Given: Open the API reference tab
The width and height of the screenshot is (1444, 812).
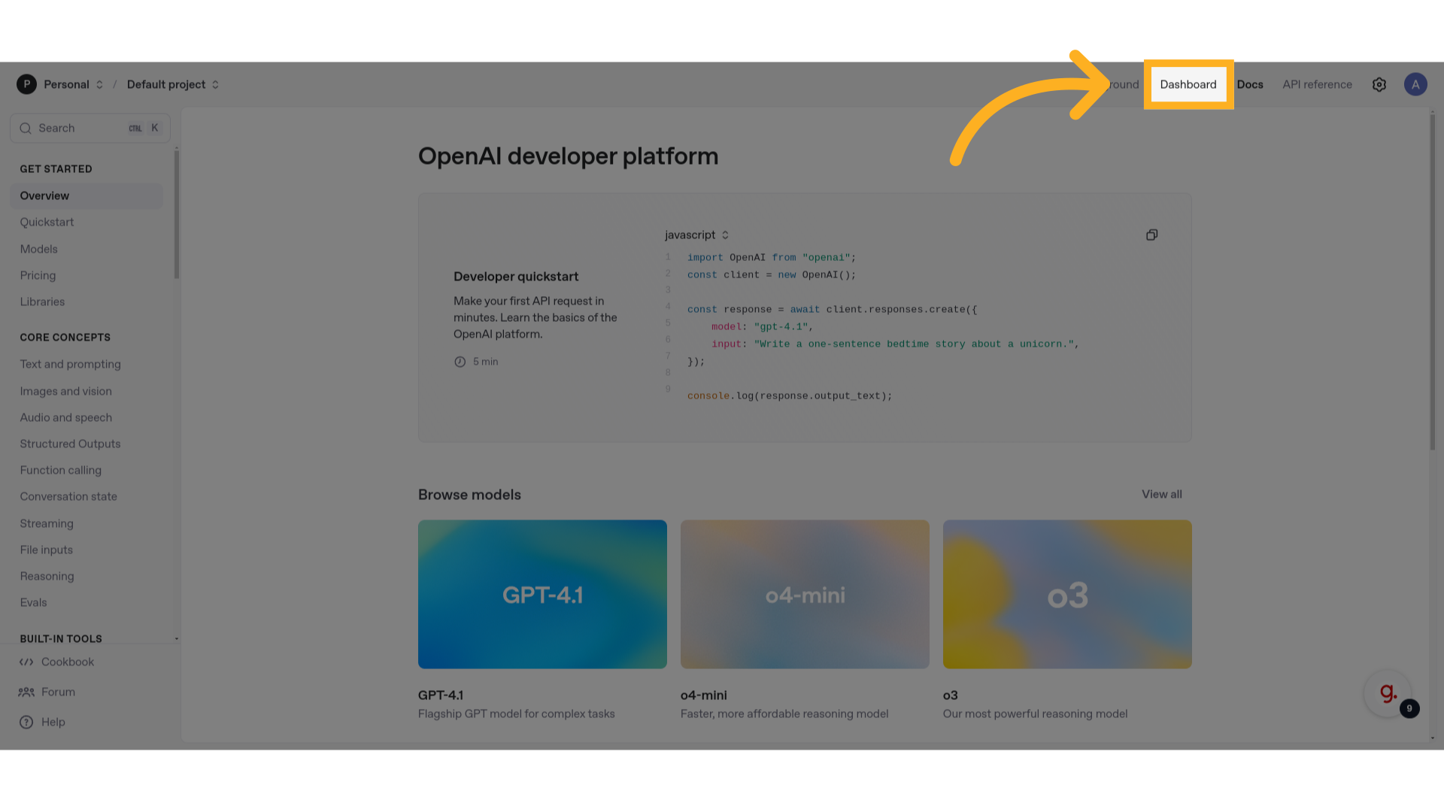Looking at the screenshot, I should coord(1317,84).
